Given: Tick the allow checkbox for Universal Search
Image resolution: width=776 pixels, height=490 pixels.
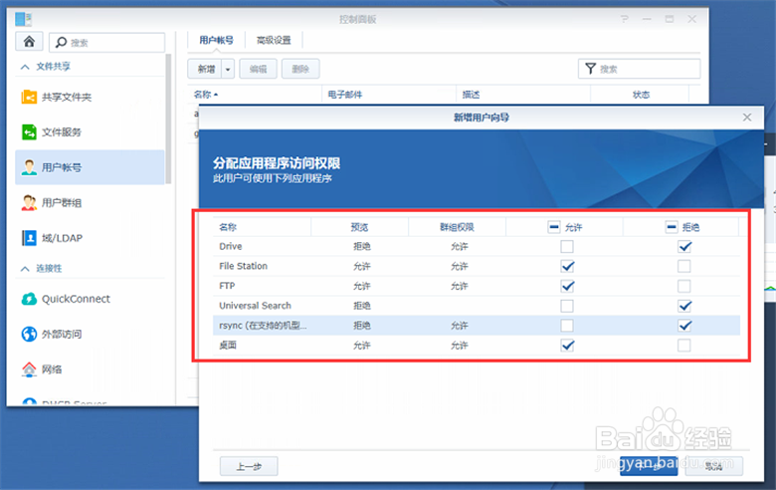Looking at the screenshot, I should [567, 306].
